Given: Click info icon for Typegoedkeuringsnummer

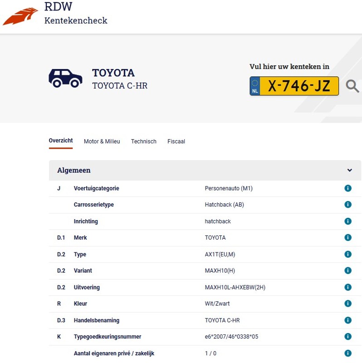Looking at the screenshot, I should click(x=348, y=337).
